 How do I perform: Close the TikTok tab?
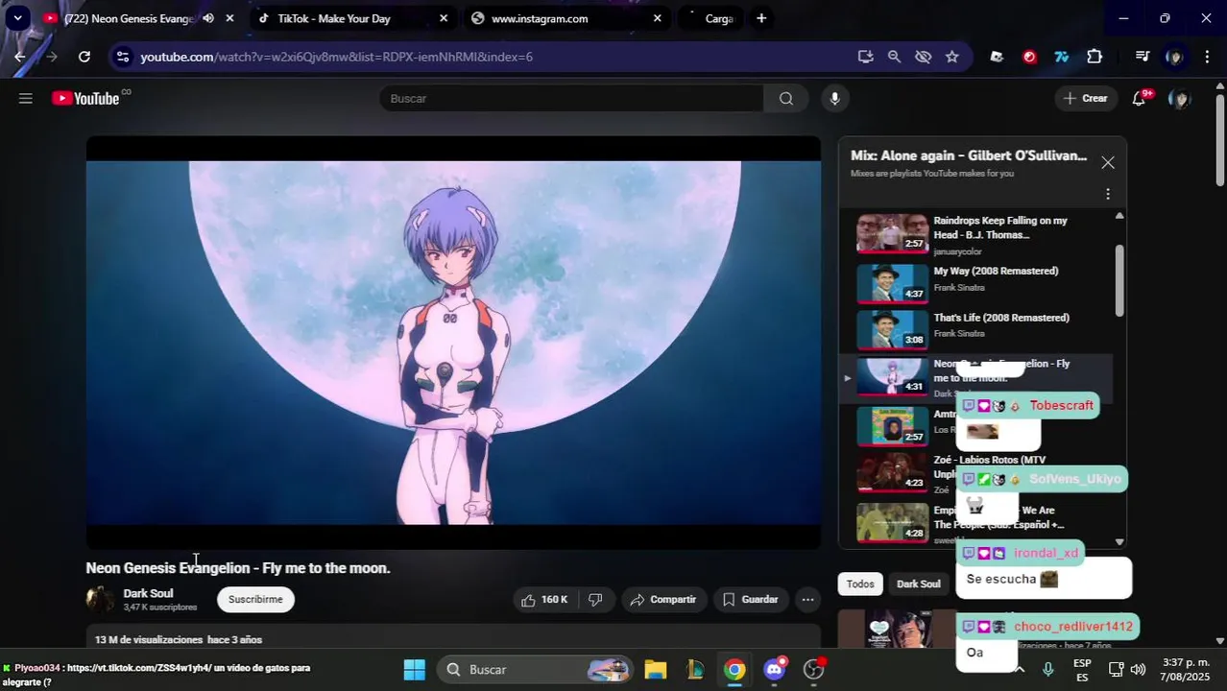[444, 18]
